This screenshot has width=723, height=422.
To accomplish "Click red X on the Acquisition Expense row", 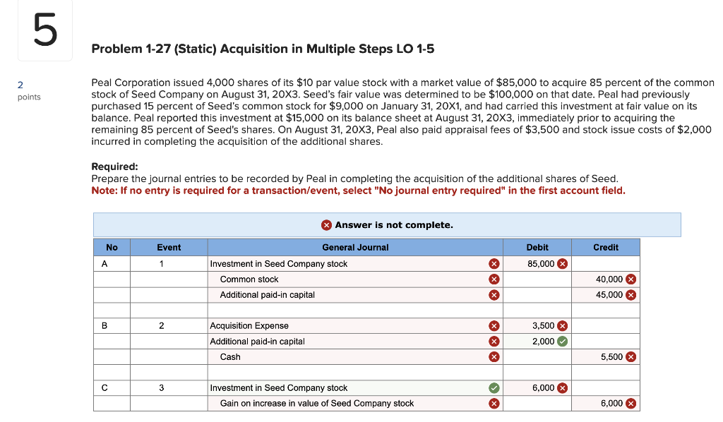I will (x=494, y=325).
